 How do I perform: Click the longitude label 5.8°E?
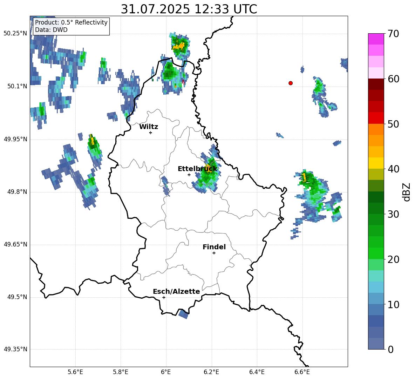click(121, 372)
